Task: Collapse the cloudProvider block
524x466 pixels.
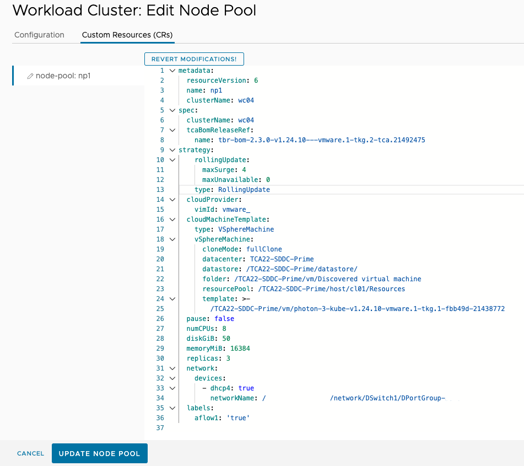Action: (173, 200)
